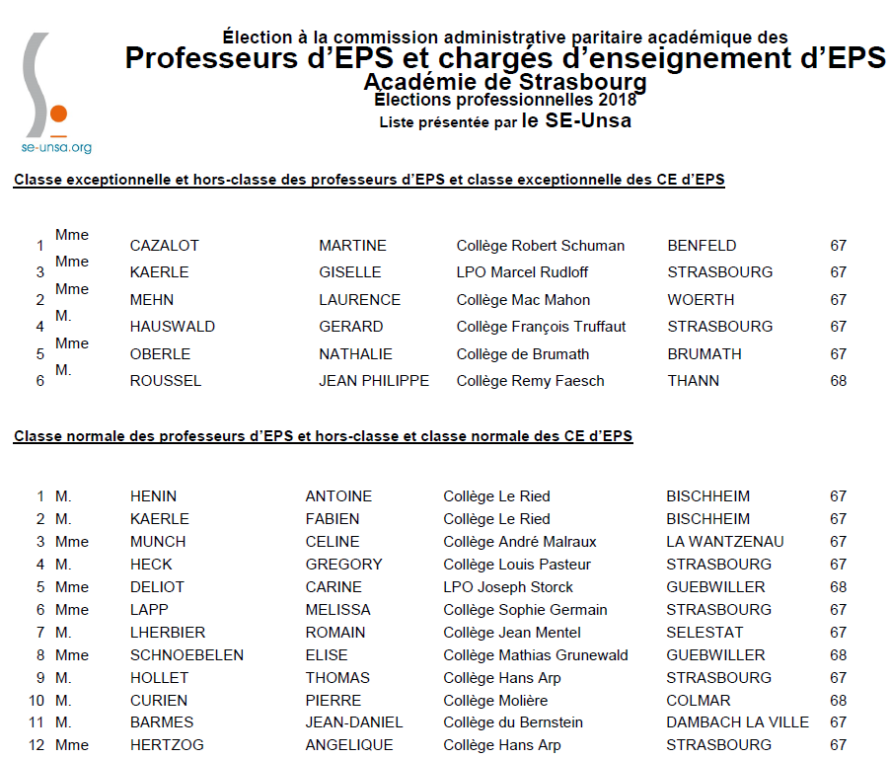
Task: Click the "Élections professionnelles 2018" line
Action: 505,100
